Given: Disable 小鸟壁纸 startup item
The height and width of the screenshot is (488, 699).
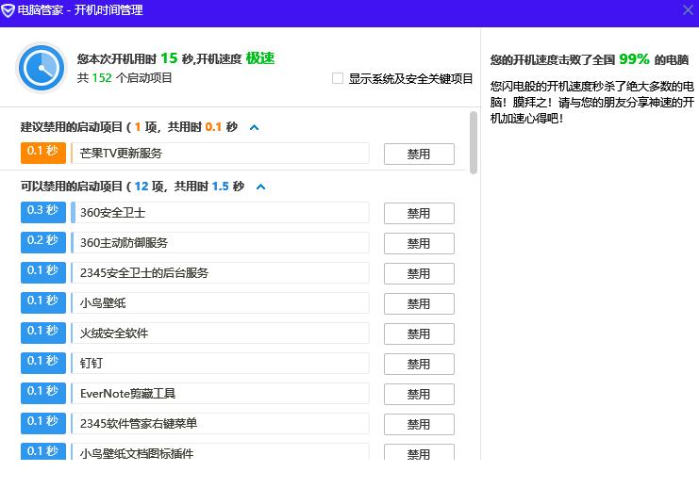Looking at the screenshot, I should pos(419,303).
